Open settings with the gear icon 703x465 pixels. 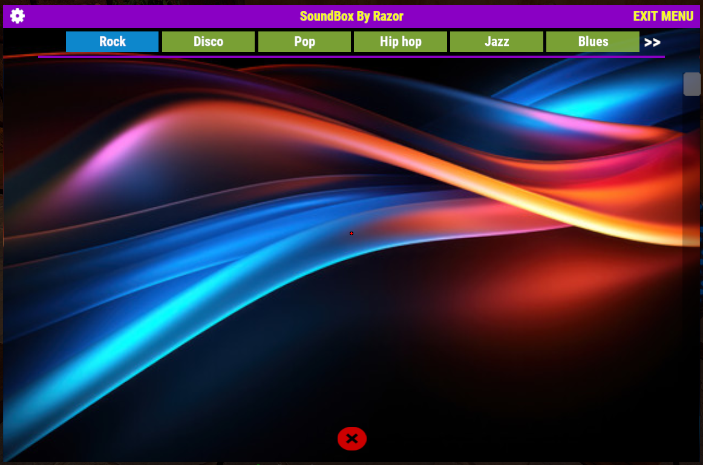(x=18, y=16)
